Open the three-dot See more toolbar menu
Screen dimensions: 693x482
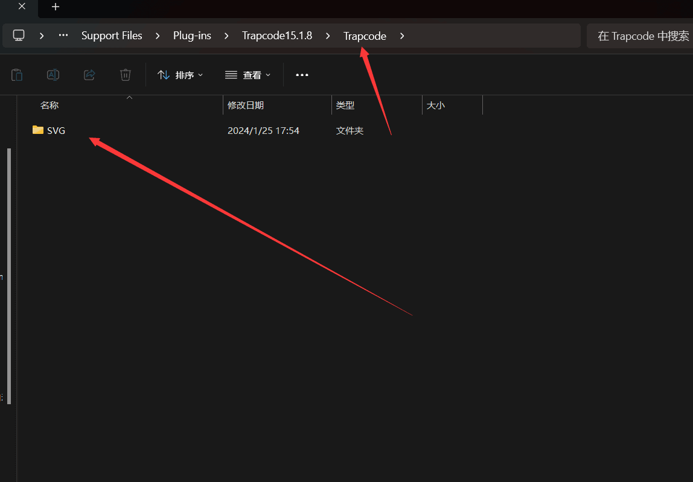coord(302,75)
